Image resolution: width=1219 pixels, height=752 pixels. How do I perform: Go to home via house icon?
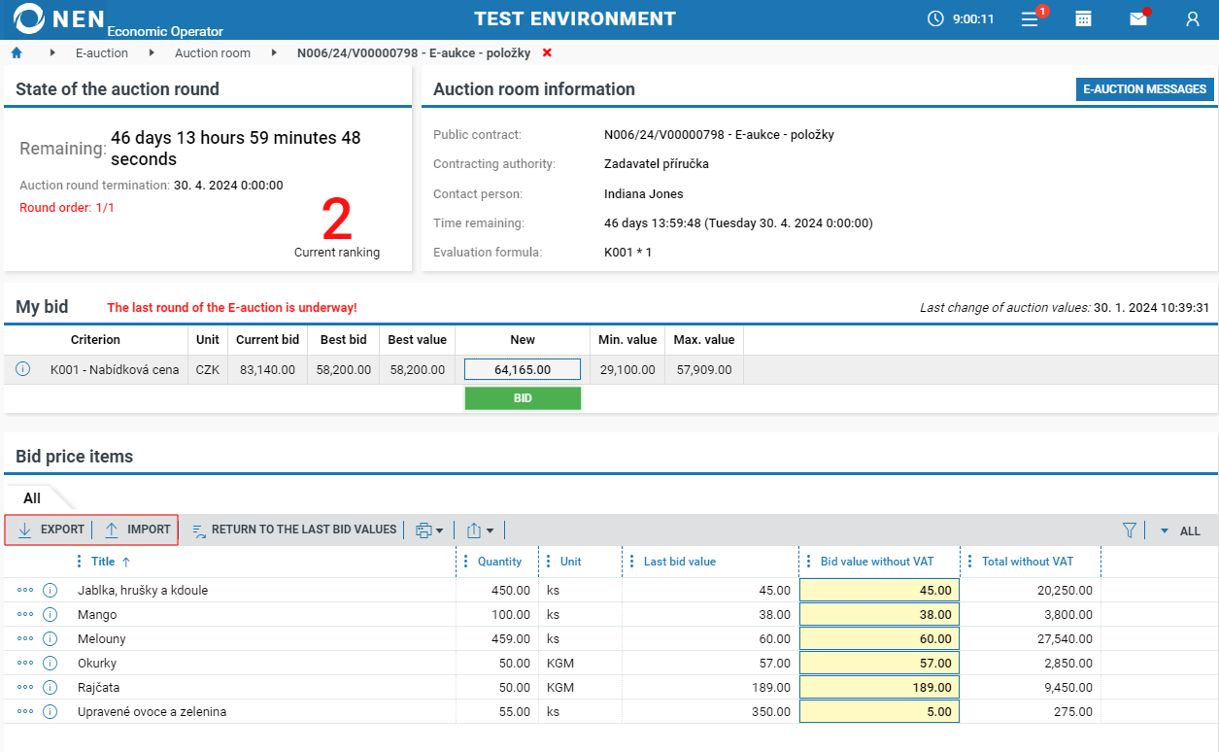click(x=17, y=52)
